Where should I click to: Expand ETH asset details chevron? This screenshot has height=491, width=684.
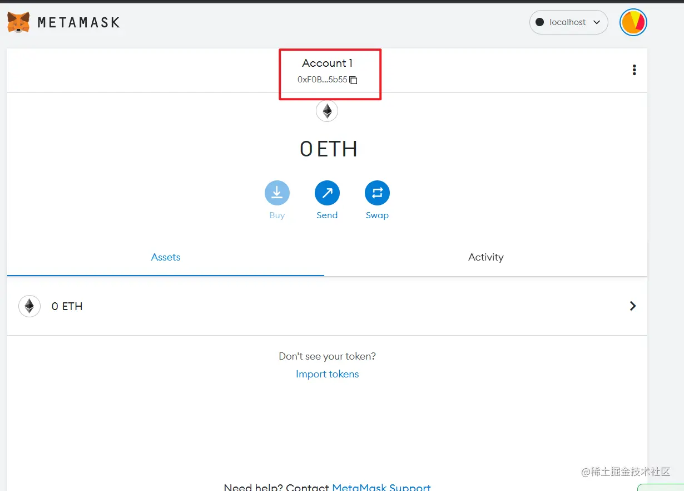[632, 306]
